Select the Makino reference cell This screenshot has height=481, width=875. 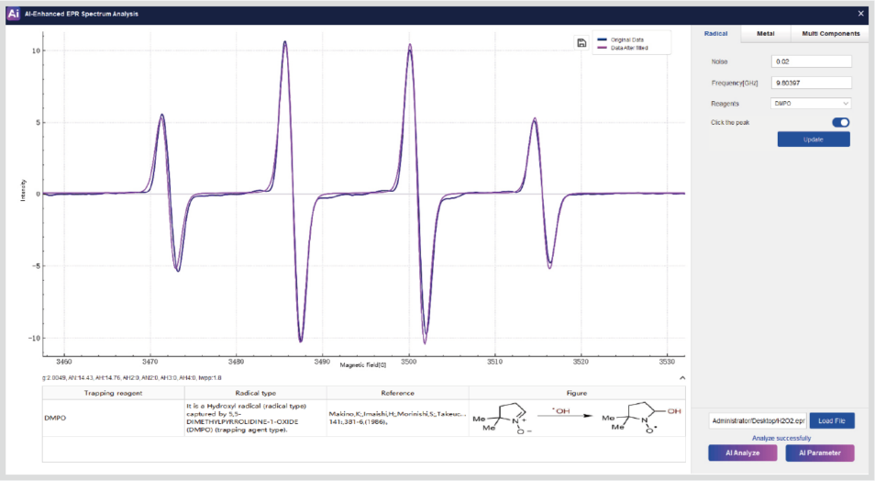[397, 419]
